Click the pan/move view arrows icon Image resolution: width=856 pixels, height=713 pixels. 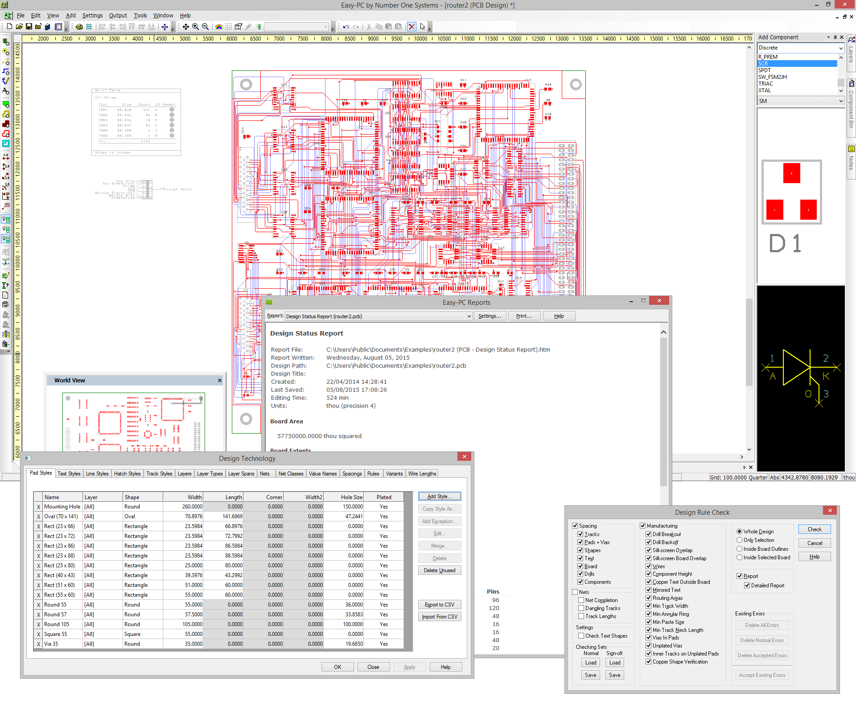[185, 27]
